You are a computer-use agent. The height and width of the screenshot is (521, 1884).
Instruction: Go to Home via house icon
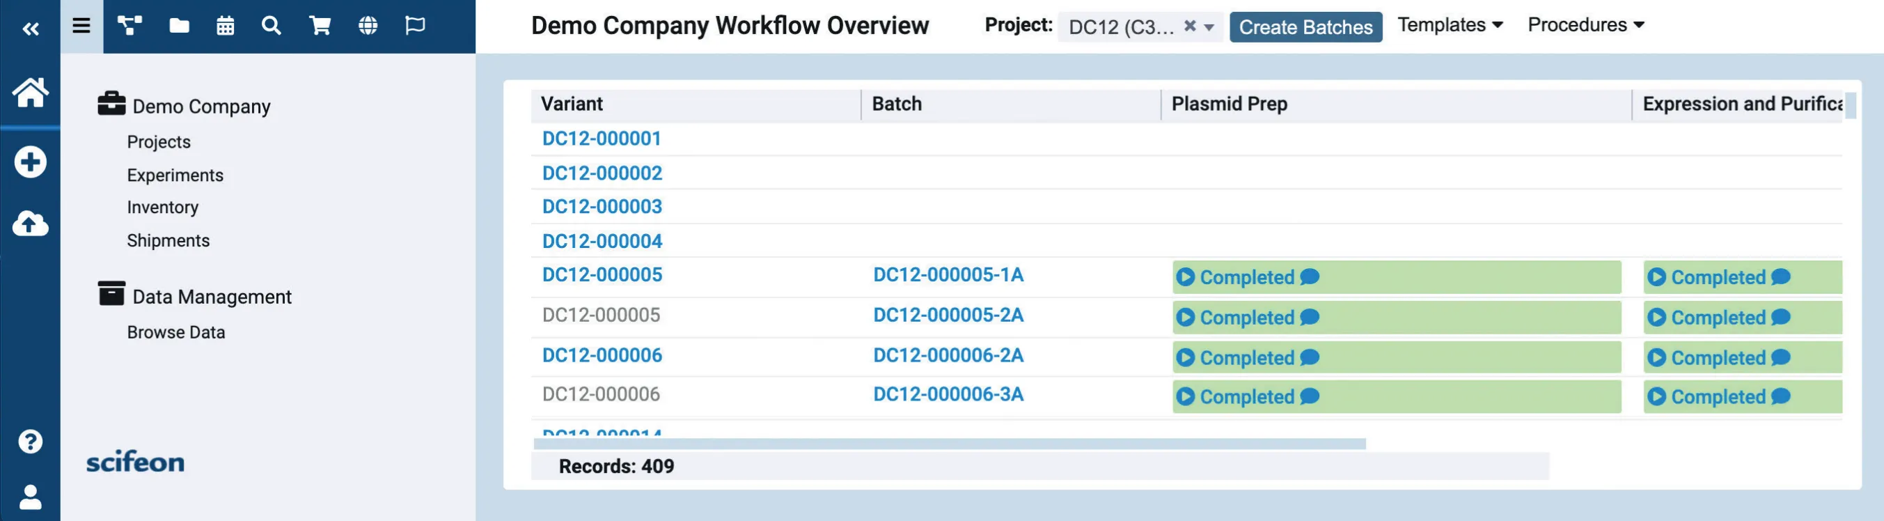pyautogui.click(x=30, y=93)
